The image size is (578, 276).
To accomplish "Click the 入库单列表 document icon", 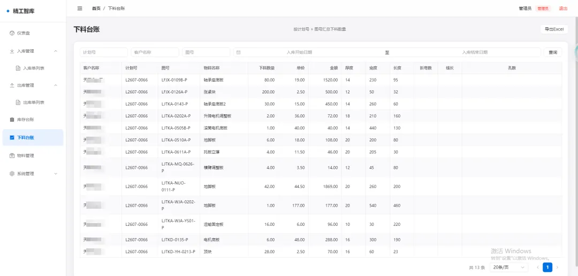I will point(18,68).
